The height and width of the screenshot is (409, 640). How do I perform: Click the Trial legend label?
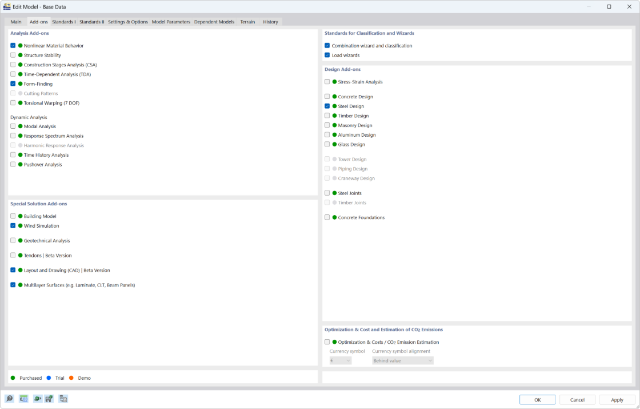coord(60,378)
